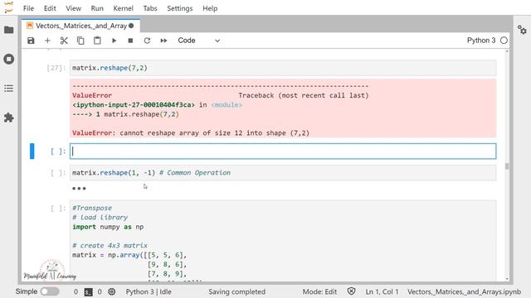Open the File menu
The image size is (531, 298).
[28, 8]
